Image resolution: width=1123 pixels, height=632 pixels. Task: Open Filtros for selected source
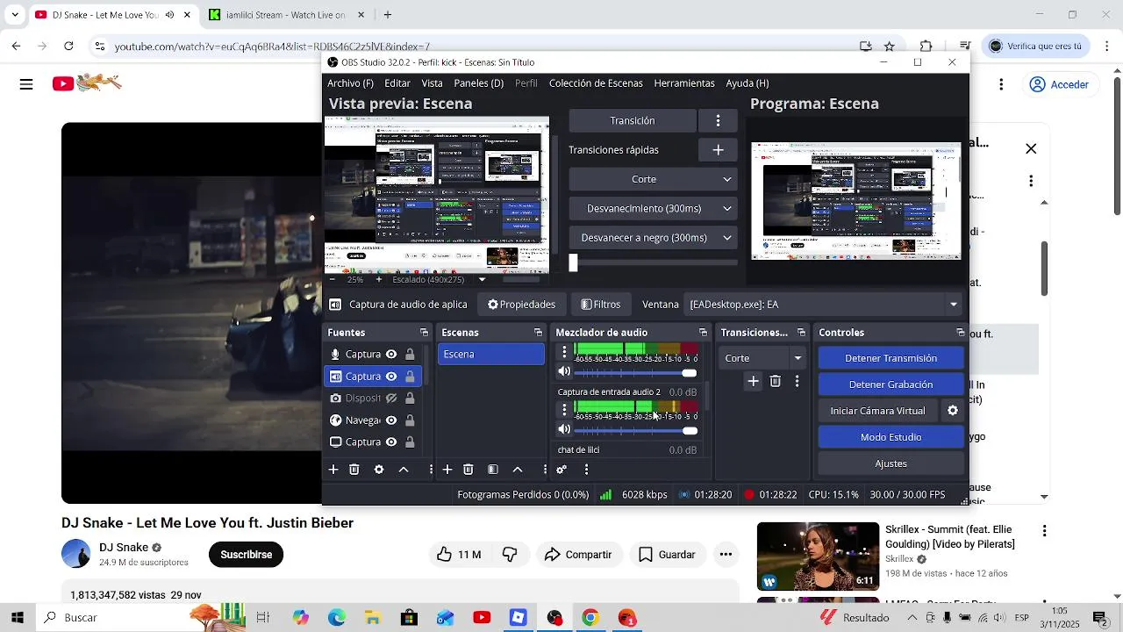click(x=601, y=305)
